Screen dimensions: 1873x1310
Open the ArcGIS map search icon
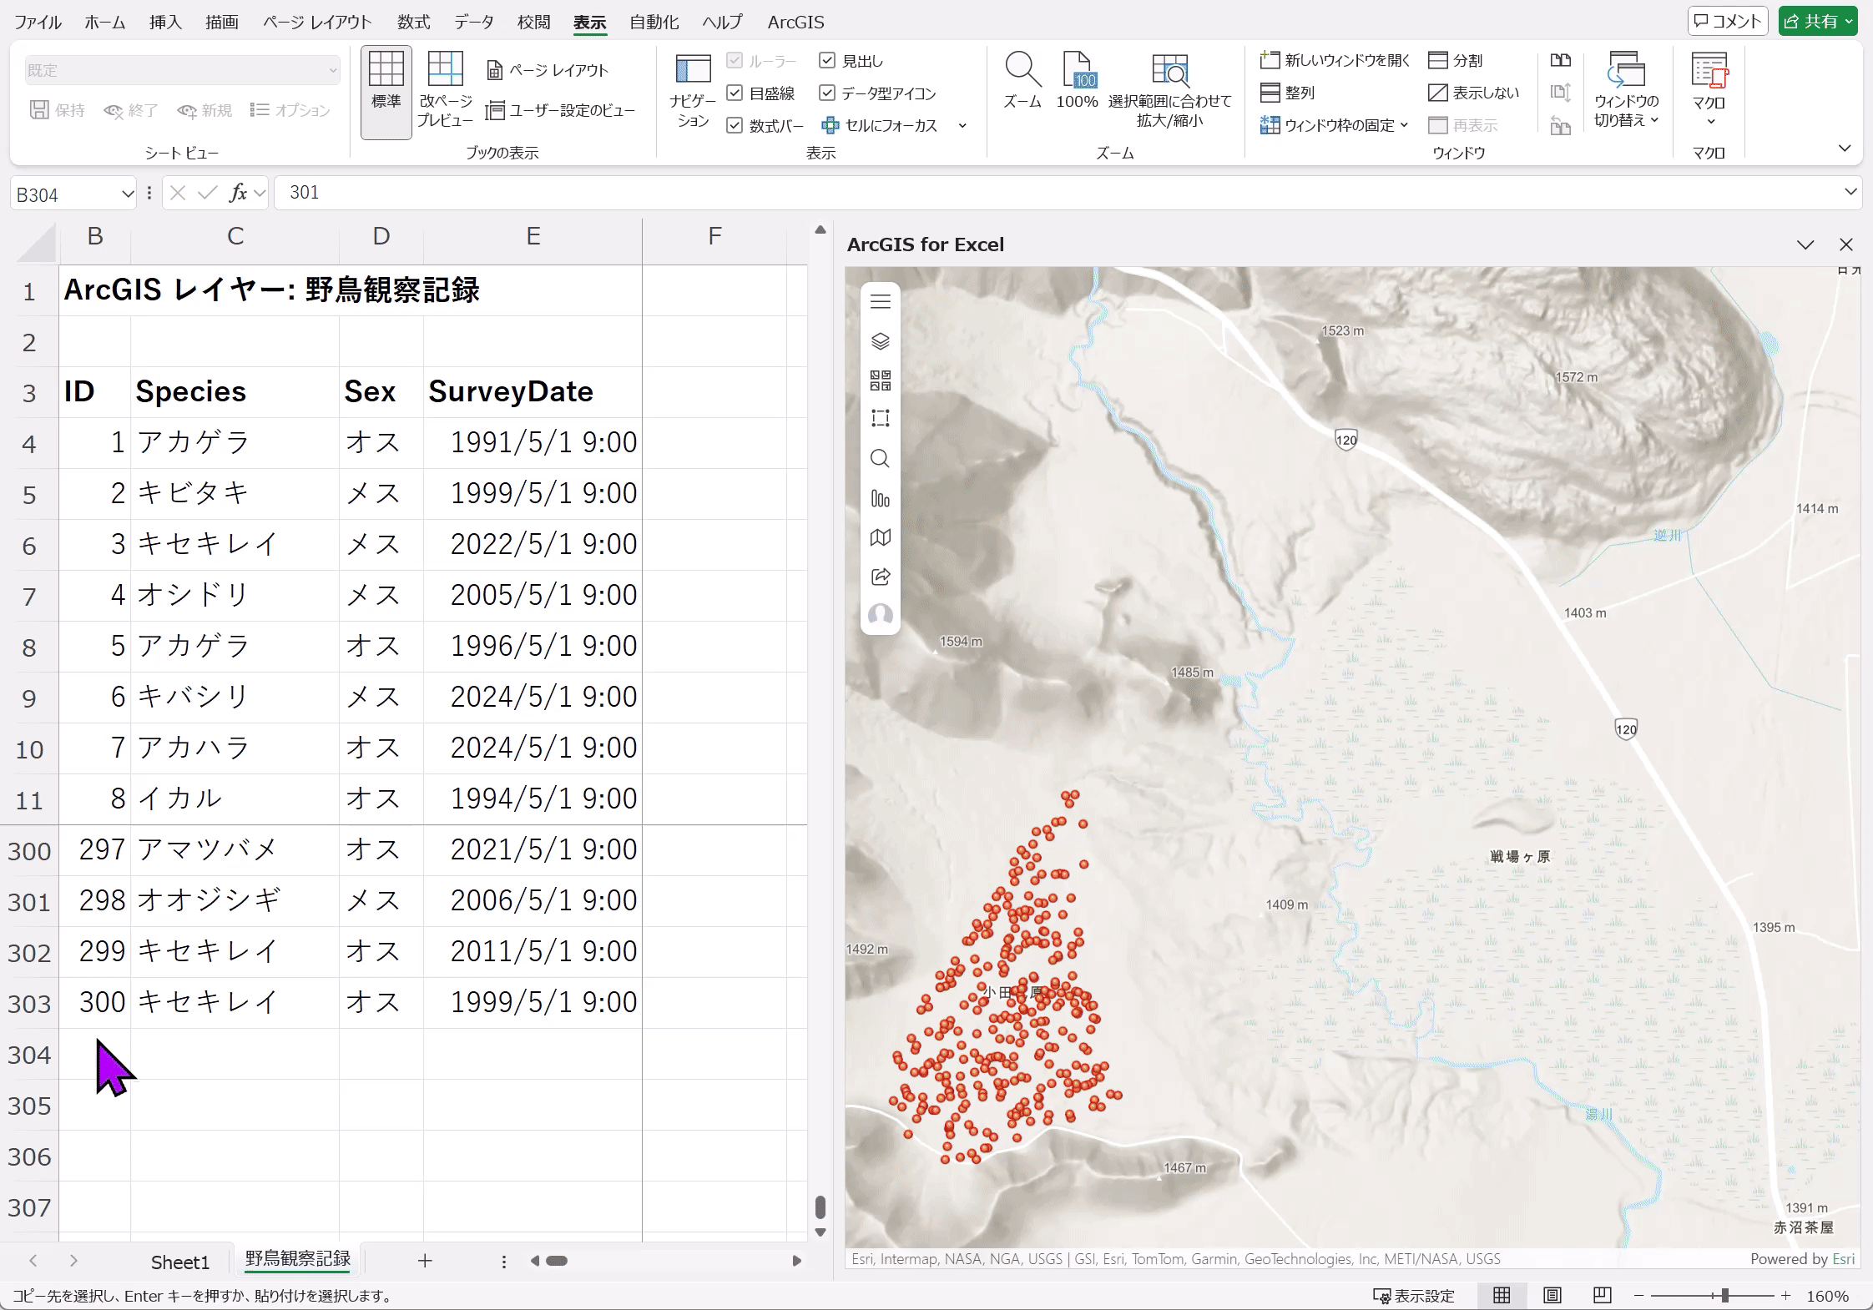coord(880,458)
